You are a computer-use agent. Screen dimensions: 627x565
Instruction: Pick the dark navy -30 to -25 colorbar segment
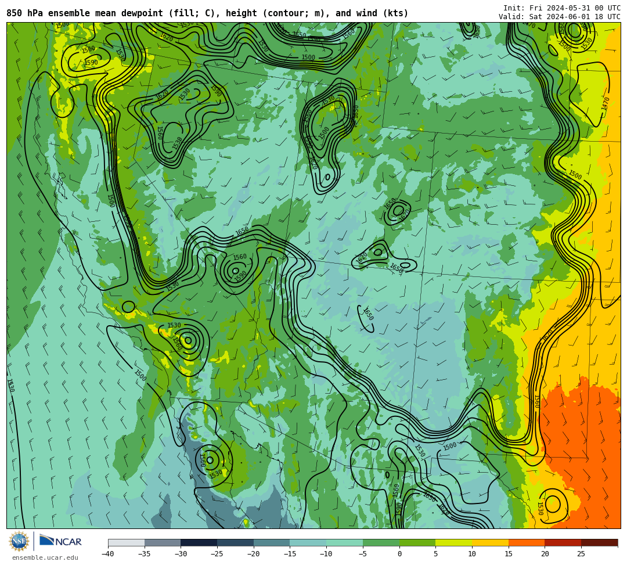(199, 542)
